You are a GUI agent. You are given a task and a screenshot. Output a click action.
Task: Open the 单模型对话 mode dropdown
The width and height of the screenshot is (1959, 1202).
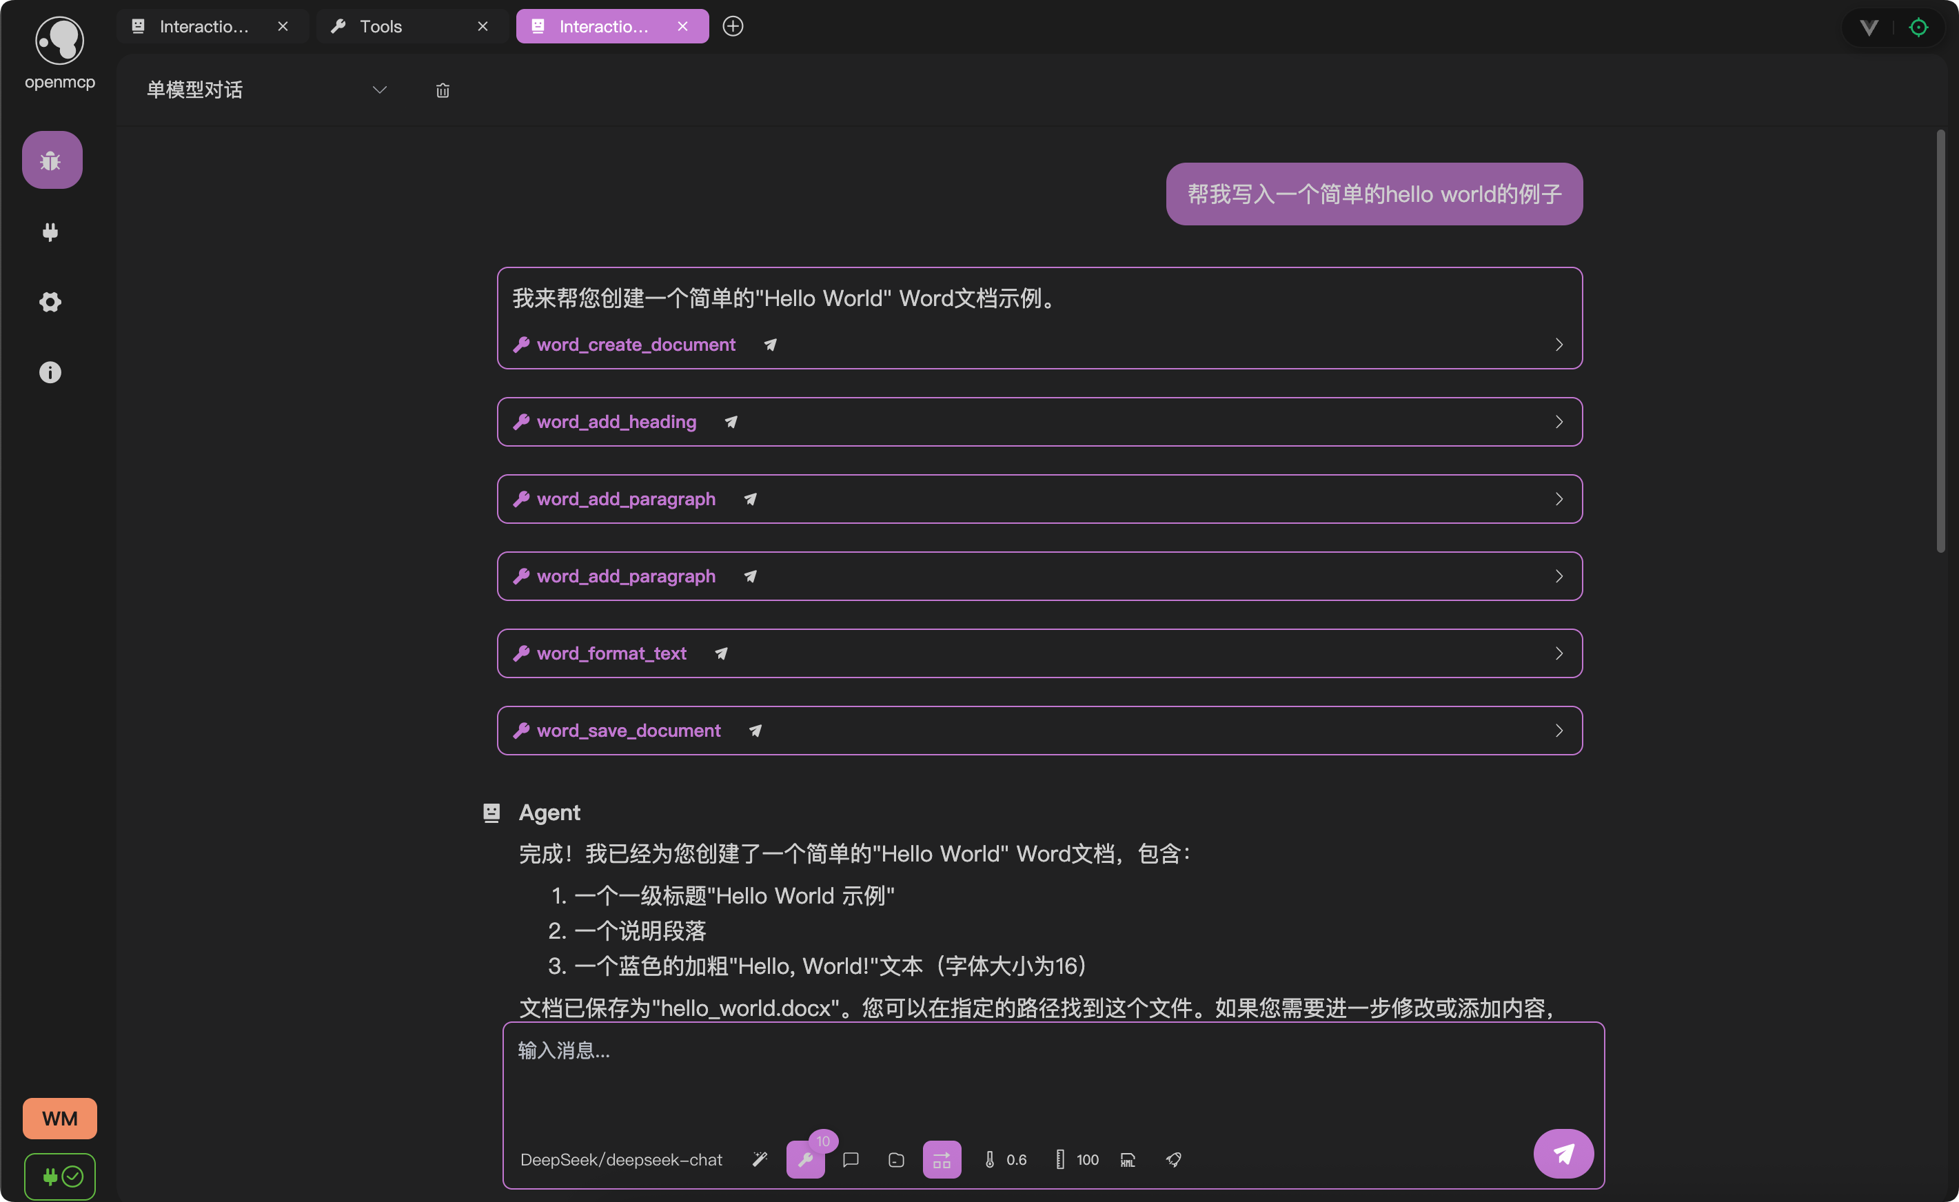pos(267,90)
